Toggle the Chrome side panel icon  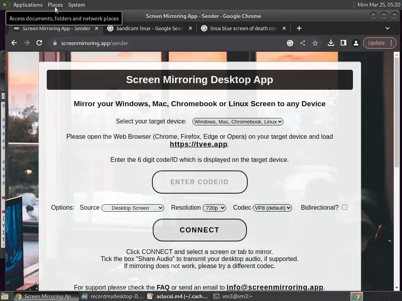343,43
